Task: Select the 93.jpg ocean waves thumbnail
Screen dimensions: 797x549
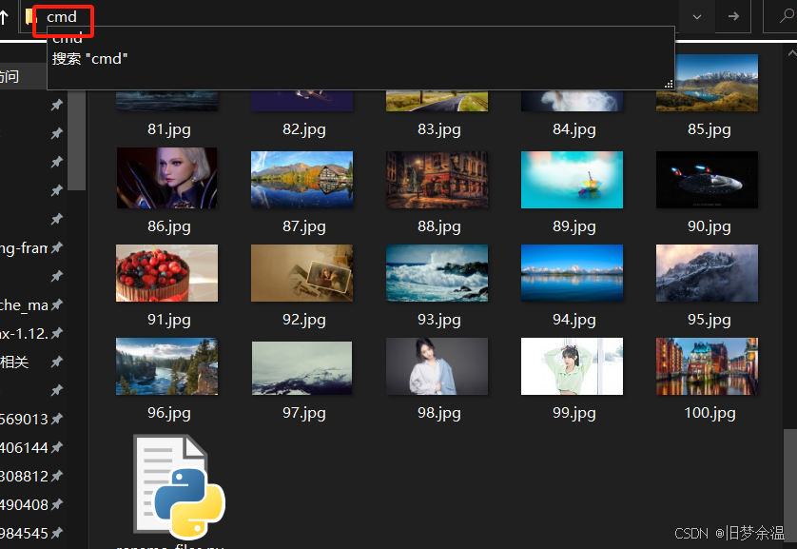Action: point(437,273)
